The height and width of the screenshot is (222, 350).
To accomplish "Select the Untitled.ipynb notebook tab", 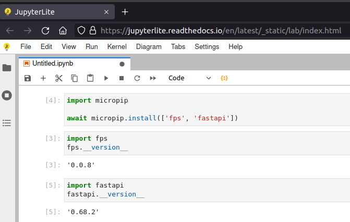I will (75, 64).
